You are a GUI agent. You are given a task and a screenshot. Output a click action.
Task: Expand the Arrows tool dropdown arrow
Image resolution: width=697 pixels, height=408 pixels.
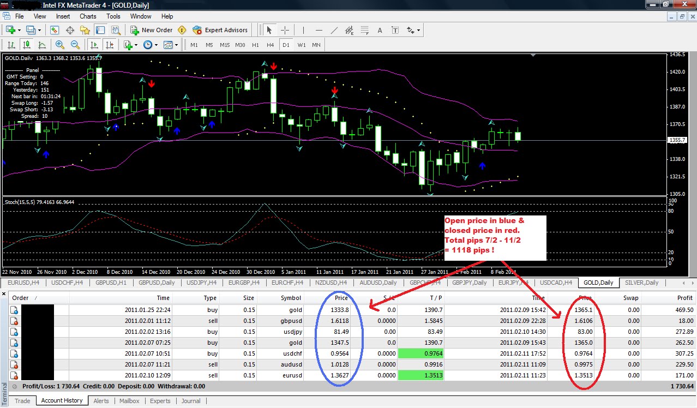point(418,30)
